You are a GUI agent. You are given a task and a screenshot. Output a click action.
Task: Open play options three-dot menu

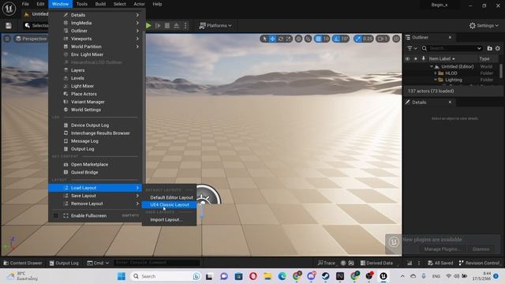tap(185, 25)
